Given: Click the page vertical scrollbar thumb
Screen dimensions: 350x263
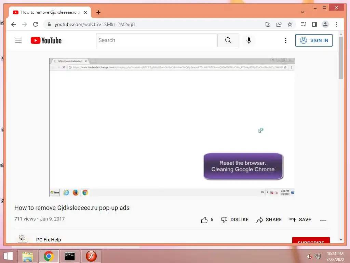Looking at the screenshot, I should click(341, 58).
